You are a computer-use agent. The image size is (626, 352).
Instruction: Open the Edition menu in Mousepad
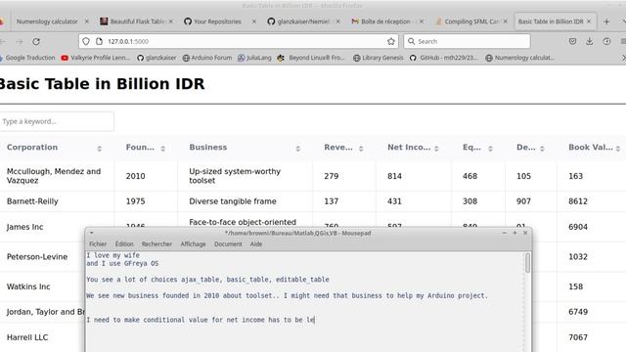click(124, 243)
